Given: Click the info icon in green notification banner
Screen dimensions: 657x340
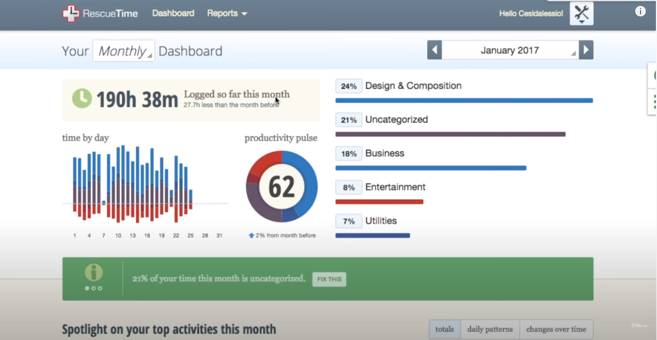Looking at the screenshot, I should click(93, 272).
